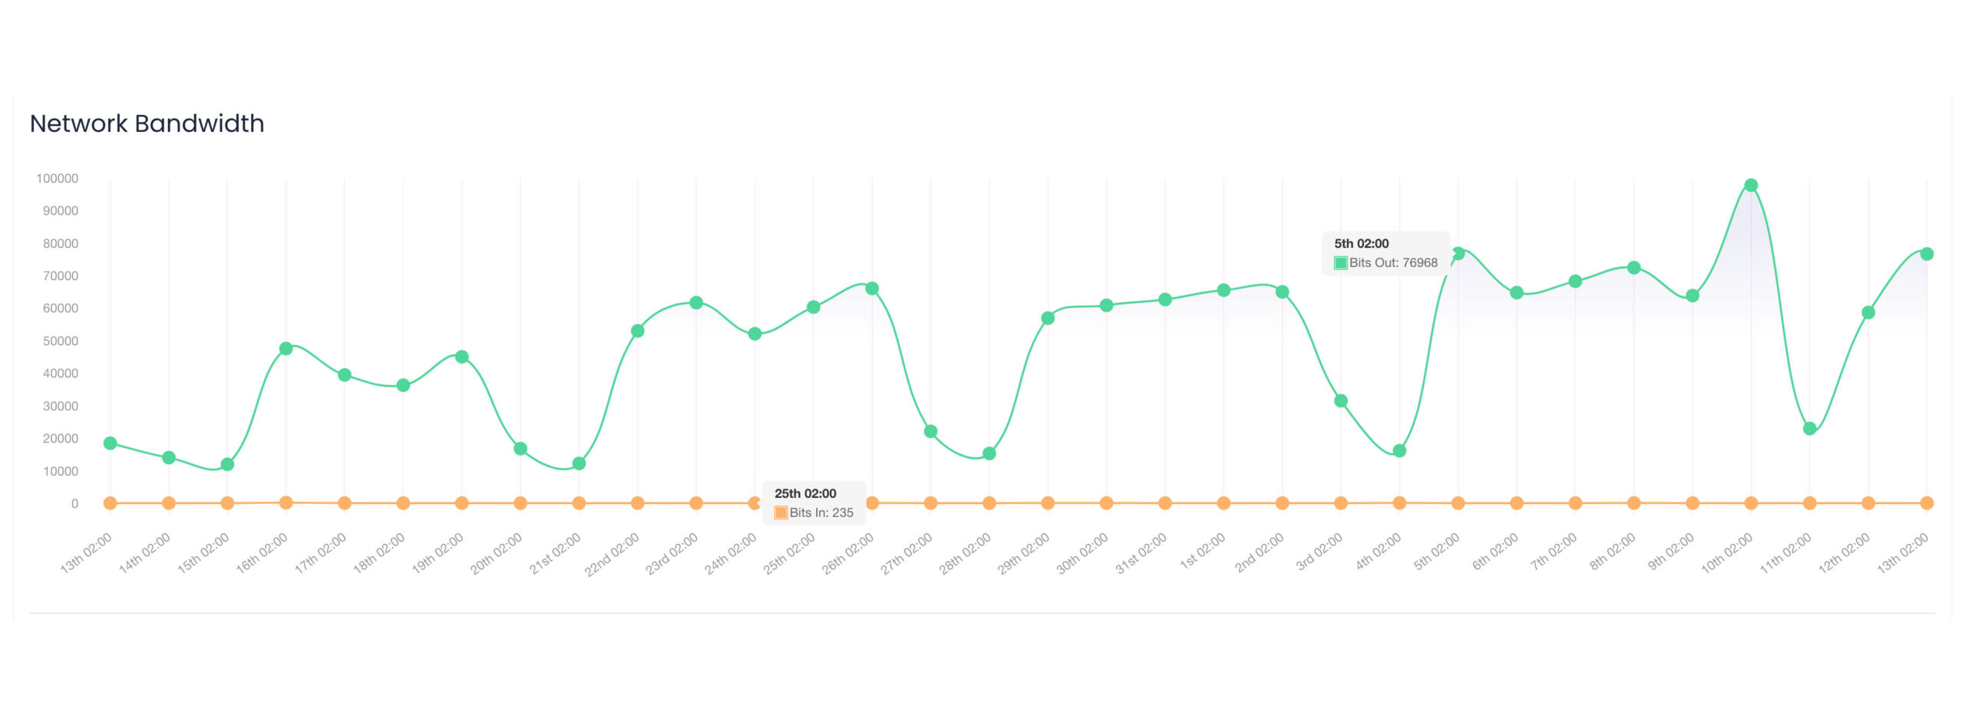Screen dimensions: 1965x715
Task: Click the orange data point at 10th 02:00
Action: click(1751, 503)
